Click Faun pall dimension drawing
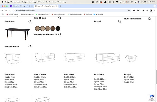The image size is (157, 102). (131, 58)
